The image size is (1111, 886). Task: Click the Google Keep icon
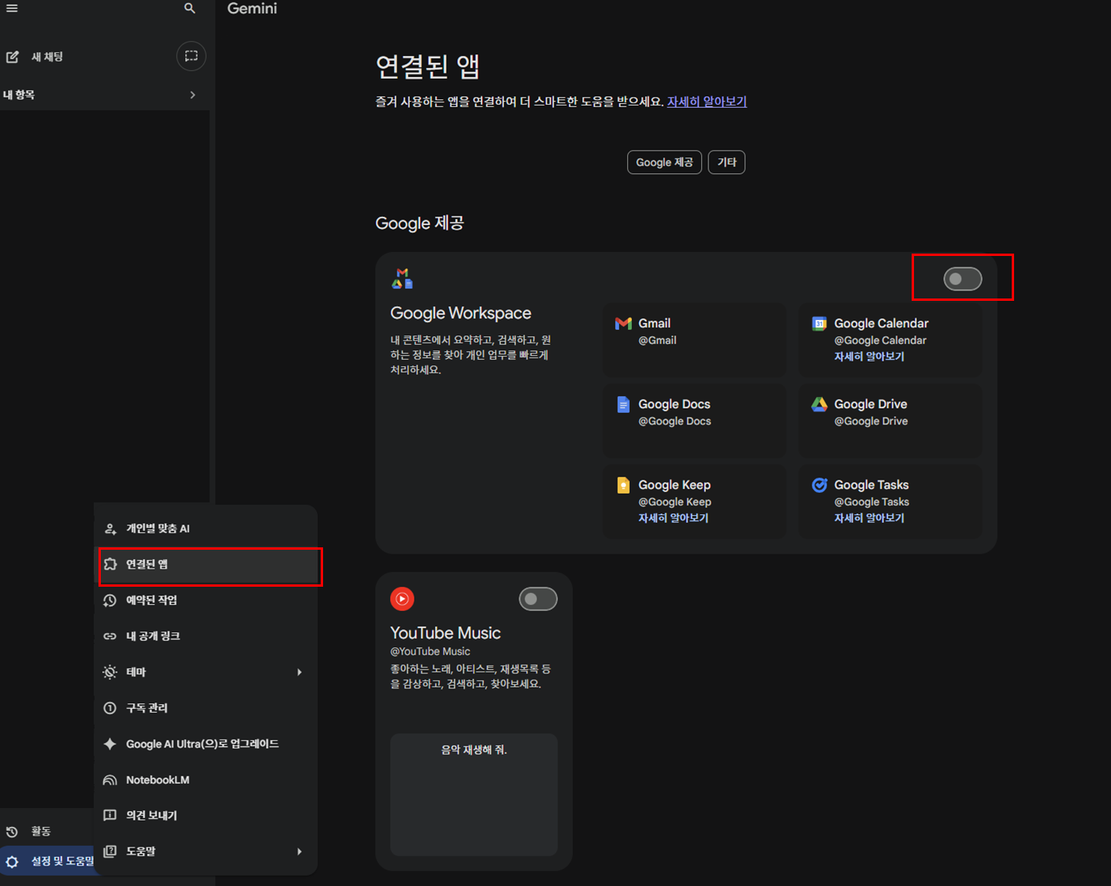623,485
